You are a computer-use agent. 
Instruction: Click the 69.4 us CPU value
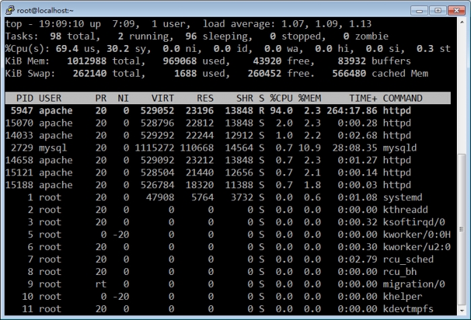(x=67, y=48)
